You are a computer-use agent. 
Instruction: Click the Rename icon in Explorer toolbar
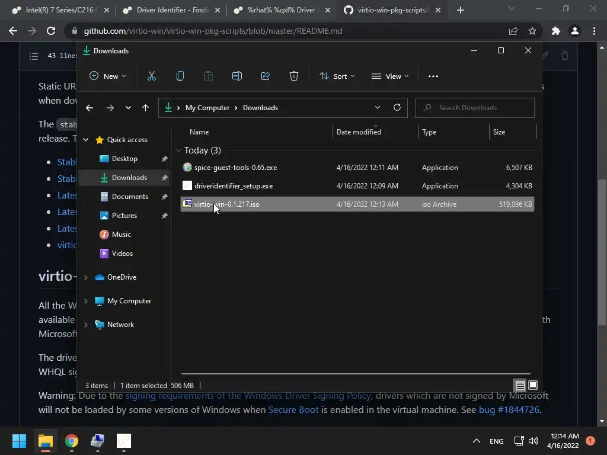pyautogui.click(x=237, y=76)
